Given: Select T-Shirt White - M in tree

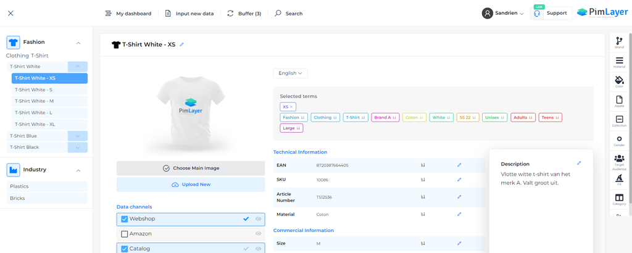Looking at the screenshot, I should pyautogui.click(x=35, y=101).
